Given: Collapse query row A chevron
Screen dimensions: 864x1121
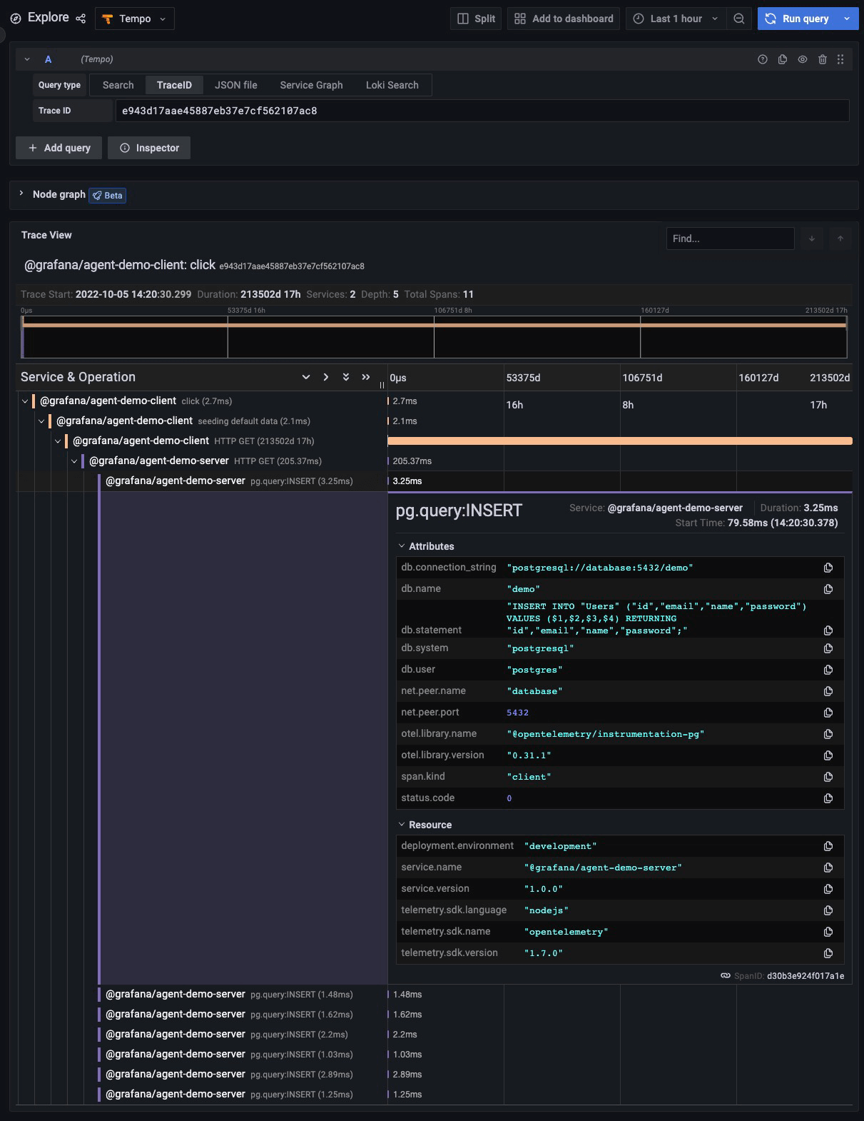Looking at the screenshot, I should pyautogui.click(x=27, y=59).
